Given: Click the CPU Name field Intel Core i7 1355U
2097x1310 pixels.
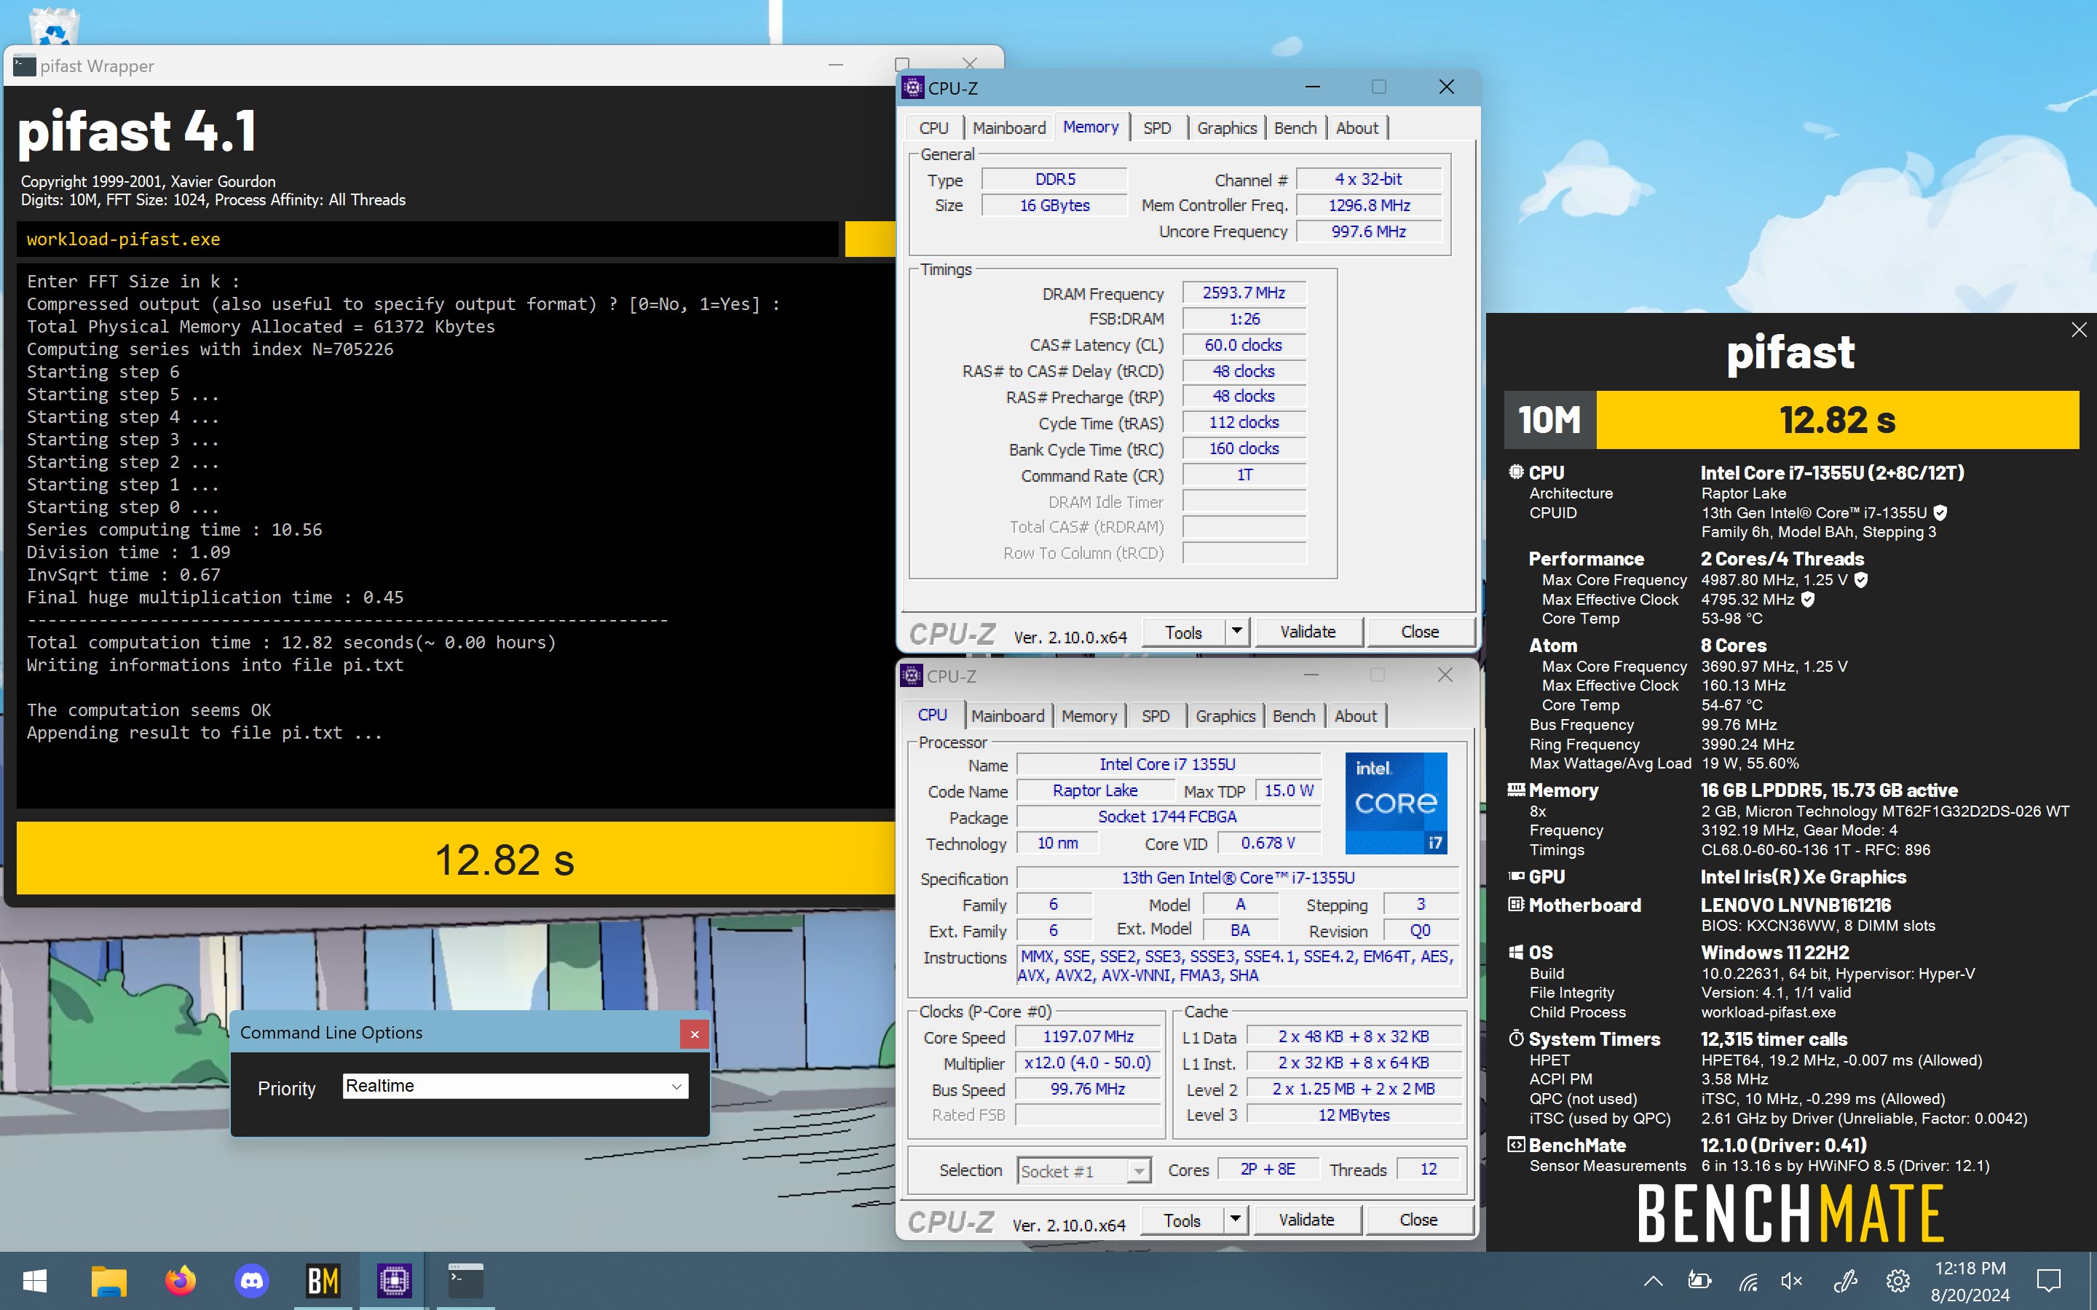Looking at the screenshot, I should tap(1167, 764).
